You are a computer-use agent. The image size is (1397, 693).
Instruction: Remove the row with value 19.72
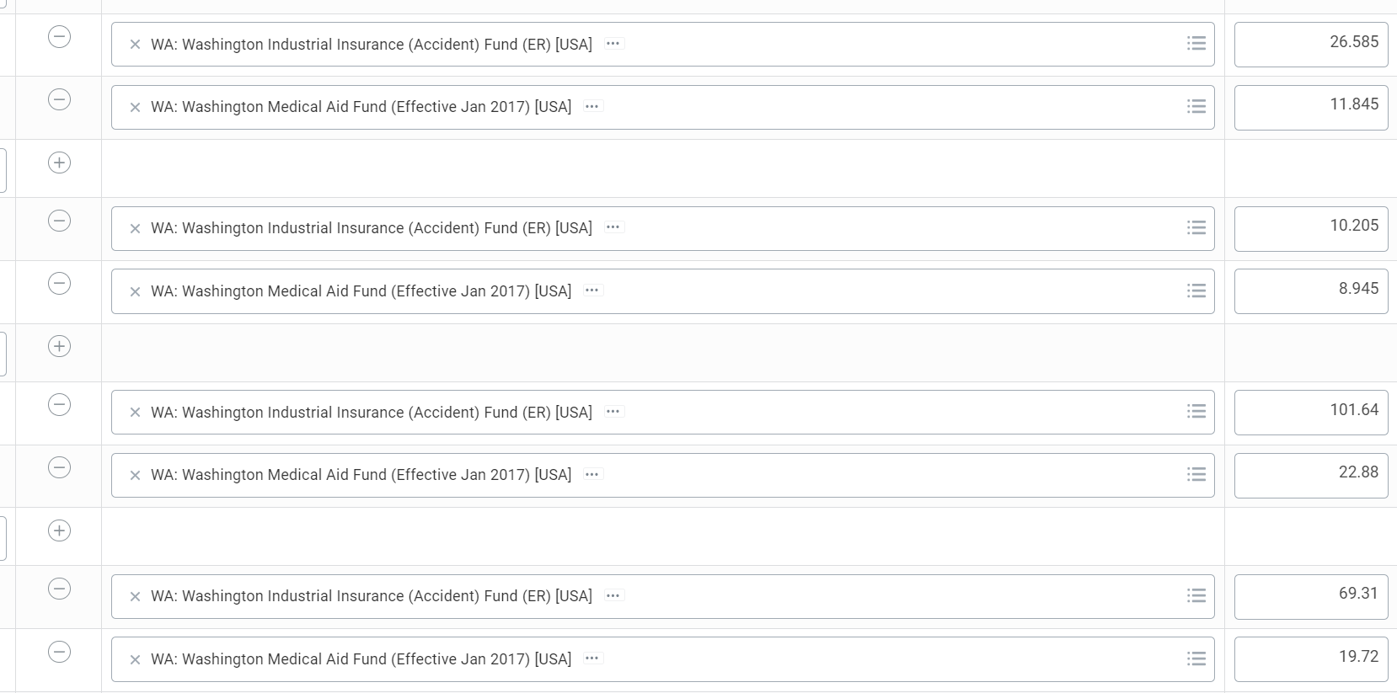click(59, 652)
